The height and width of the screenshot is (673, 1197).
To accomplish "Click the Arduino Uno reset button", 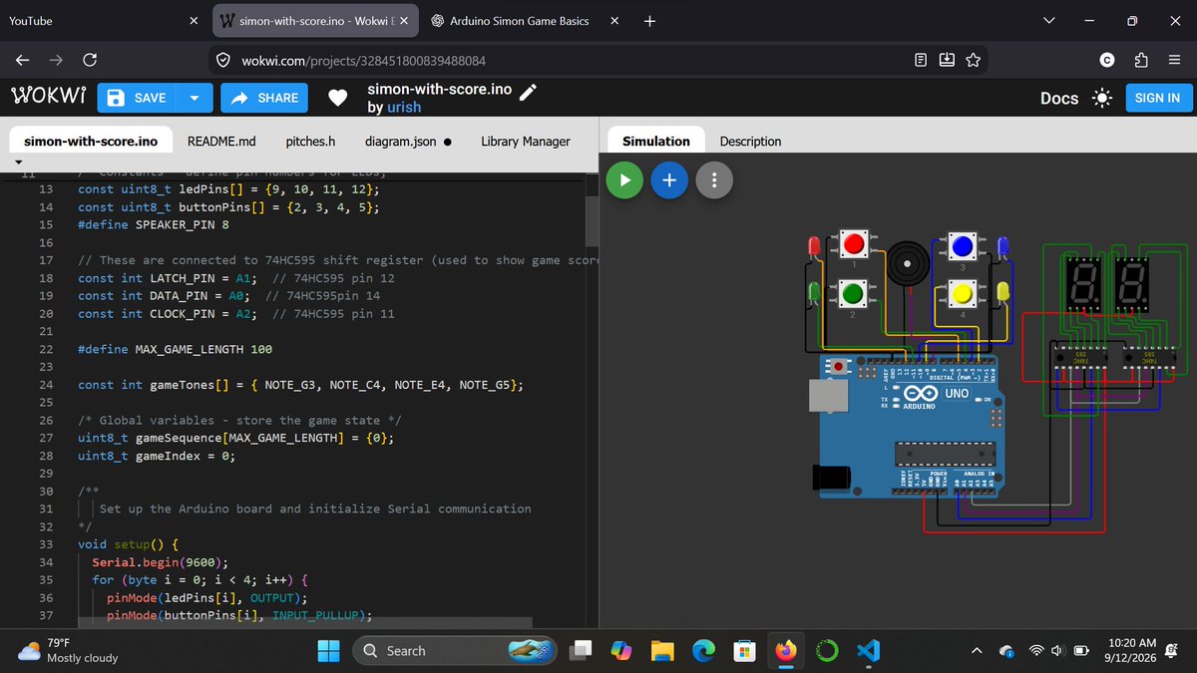I will 840,367.
